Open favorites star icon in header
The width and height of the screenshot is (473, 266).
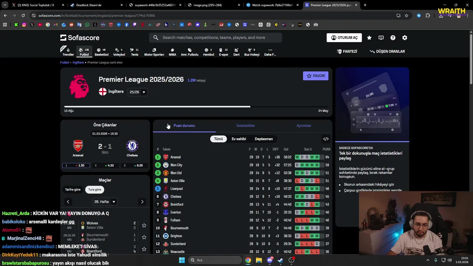[x=369, y=38]
